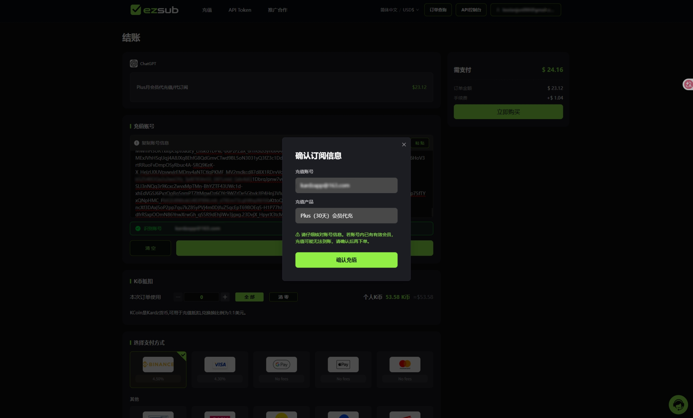Click the KCoin是Kardz货币 description text
The image size is (693, 418).
pyautogui.click(x=188, y=313)
